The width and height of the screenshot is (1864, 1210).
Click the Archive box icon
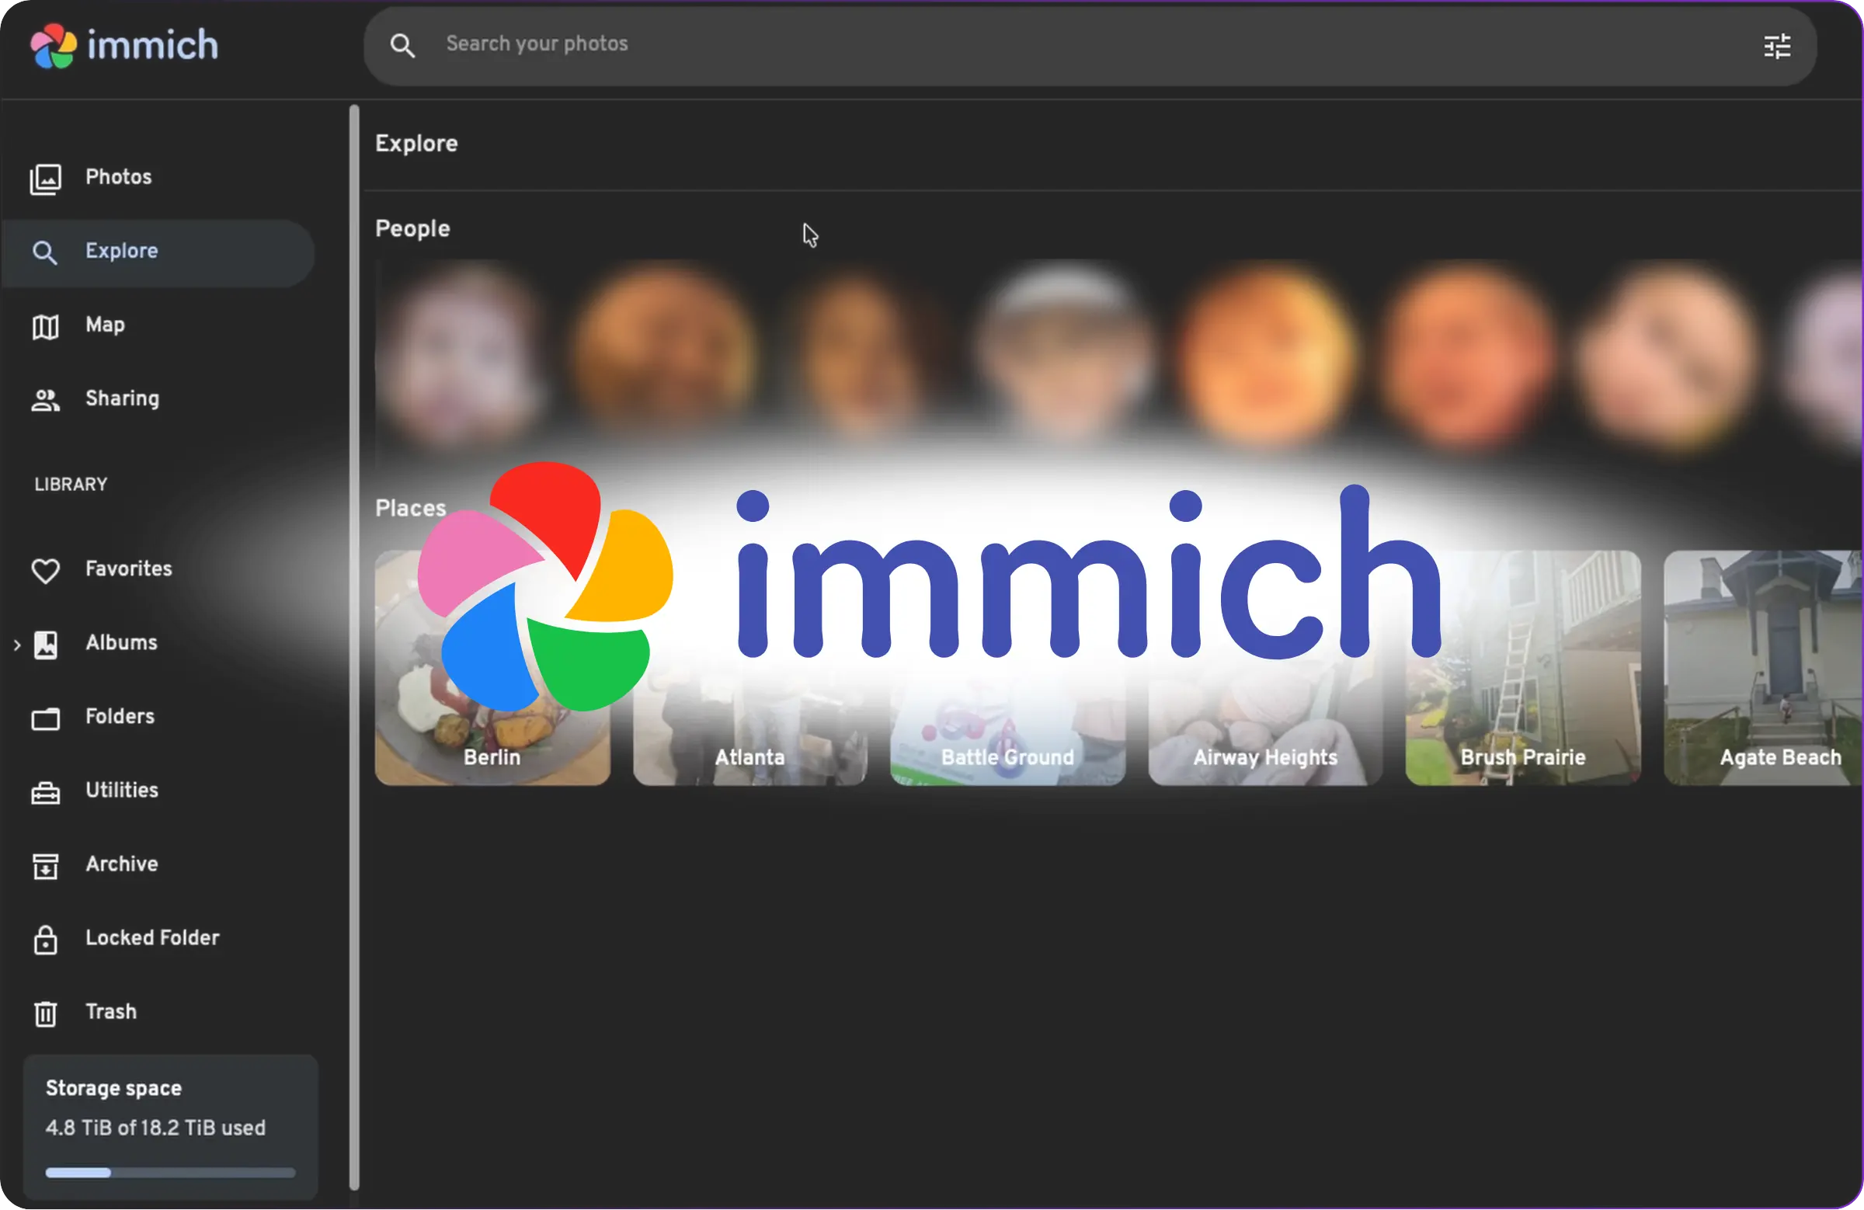click(x=45, y=867)
